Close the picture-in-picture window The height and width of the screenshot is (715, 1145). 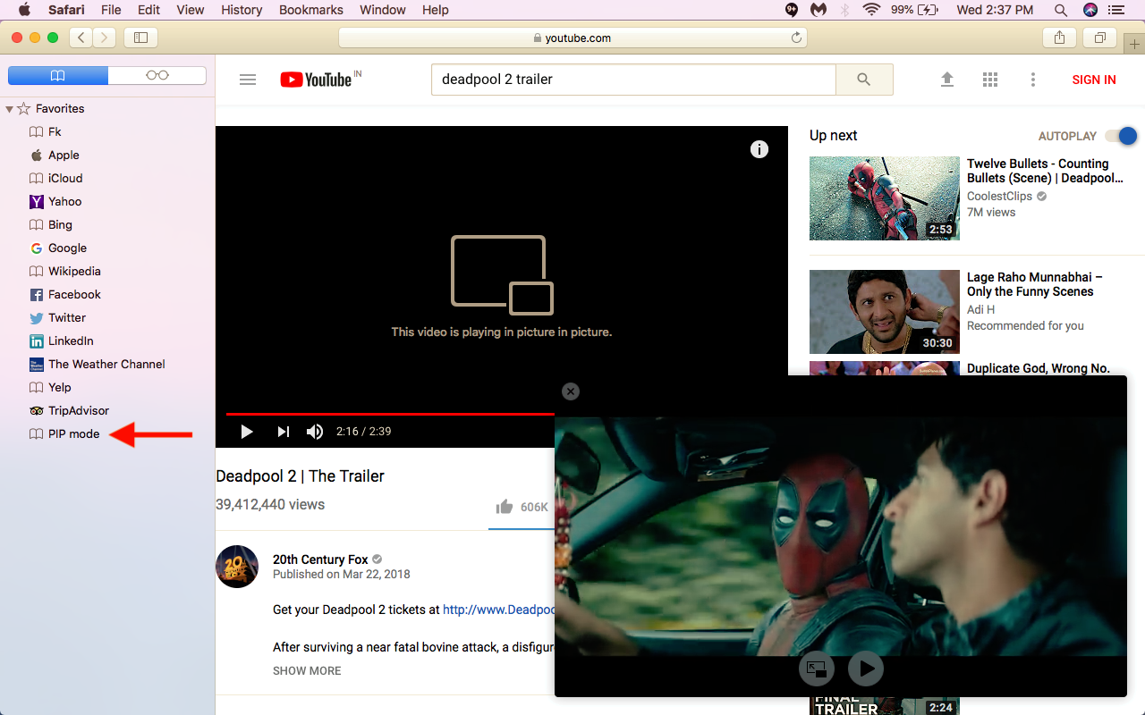(571, 391)
